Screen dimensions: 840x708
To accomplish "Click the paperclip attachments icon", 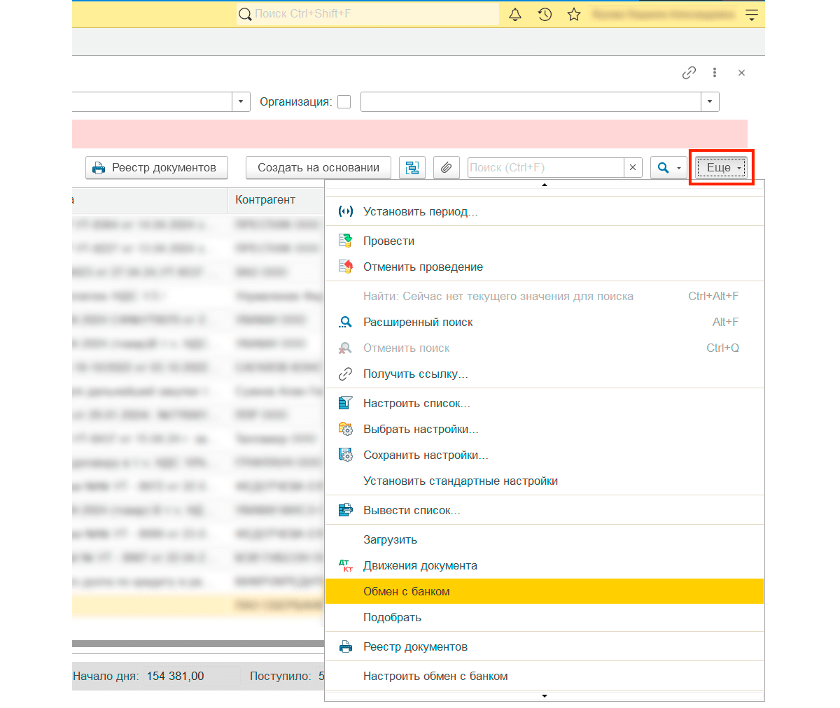I will (446, 168).
